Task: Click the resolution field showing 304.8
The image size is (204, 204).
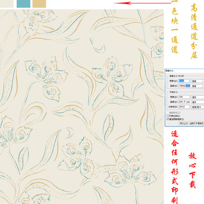Action: [184, 107]
